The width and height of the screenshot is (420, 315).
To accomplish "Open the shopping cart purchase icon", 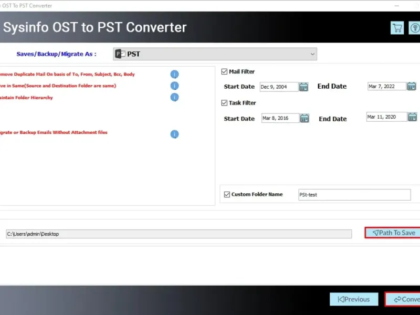I will [397, 28].
